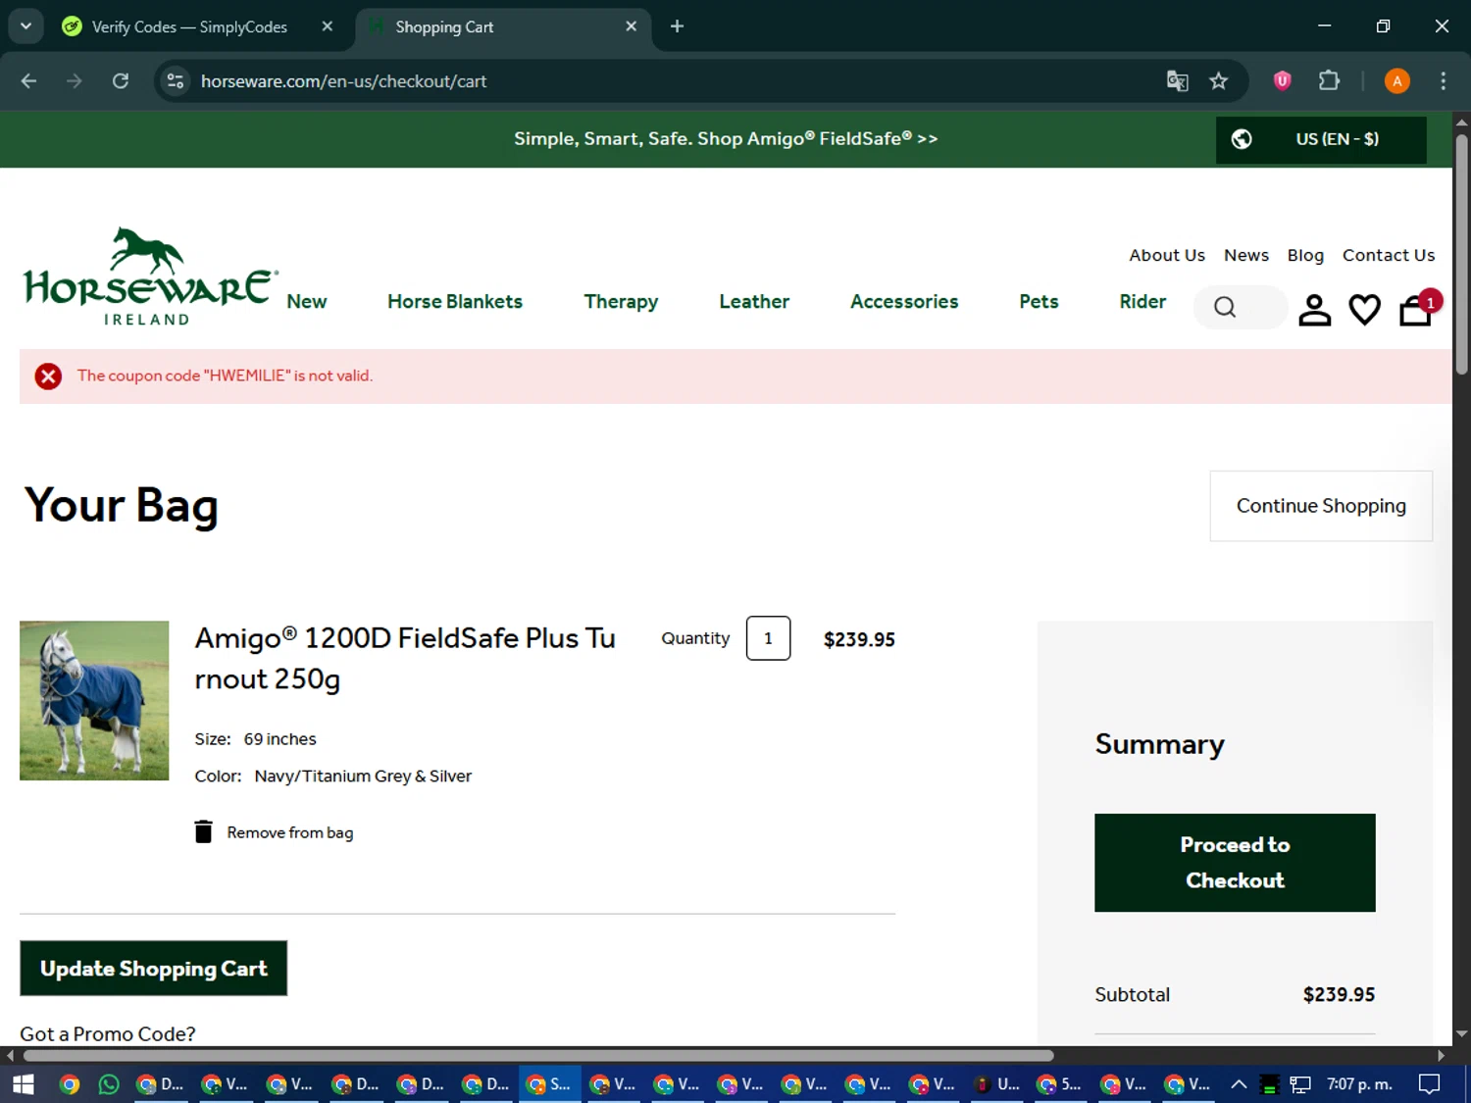This screenshot has height=1103, width=1471.
Task: Click the Amigo FieldSafe promo banner
Action: point(726,139)
